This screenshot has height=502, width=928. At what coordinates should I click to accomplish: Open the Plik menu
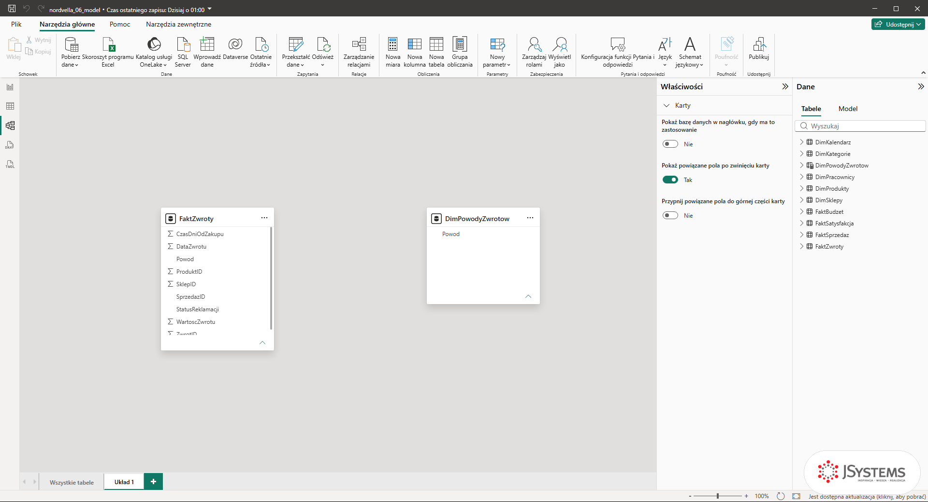click(16, 24)
